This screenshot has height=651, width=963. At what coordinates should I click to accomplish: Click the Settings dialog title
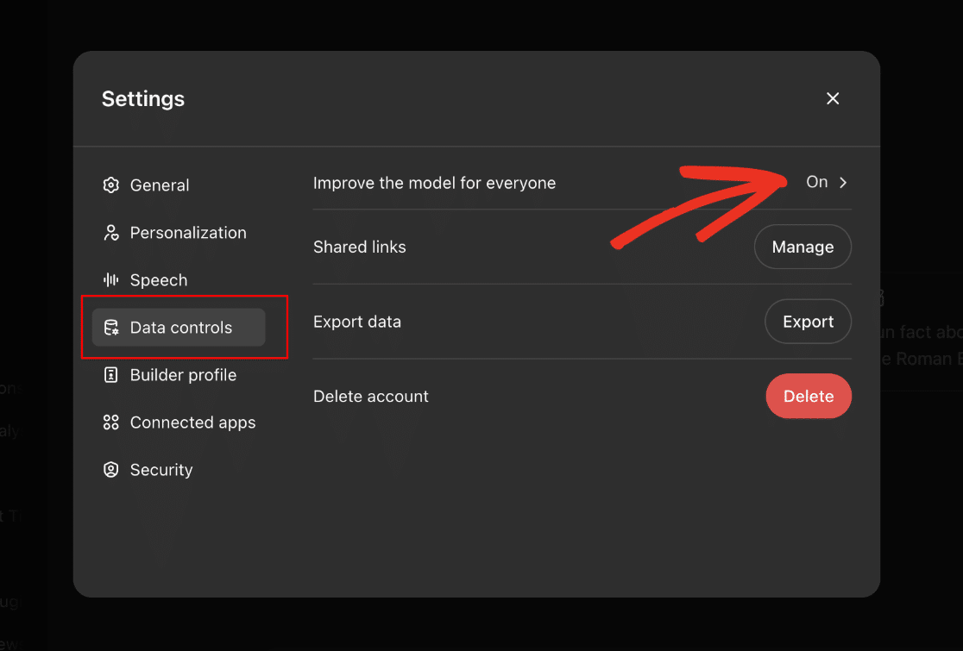click(143, 98)
